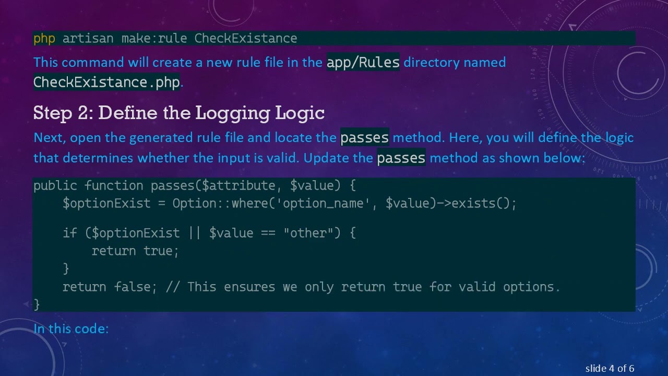Click the 'slide 4 of 6' indicator
Image resolution: width=668 pixels, height=376 pixels.
pos(610,368)
